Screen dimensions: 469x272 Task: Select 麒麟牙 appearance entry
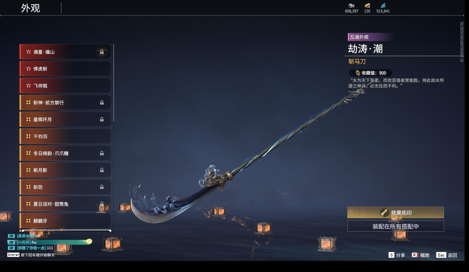pyautogui.click(x=65, y=221)
